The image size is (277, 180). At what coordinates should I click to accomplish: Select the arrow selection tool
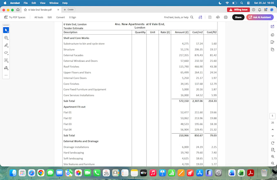coord(6,30)
